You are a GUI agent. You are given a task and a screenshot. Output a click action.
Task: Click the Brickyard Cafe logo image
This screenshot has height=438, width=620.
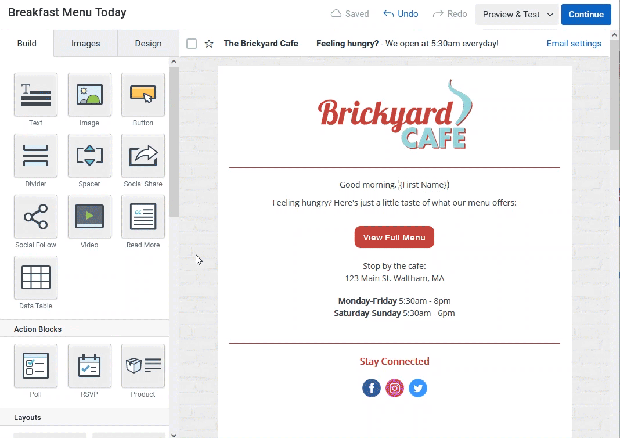click(x=395, y=114)
